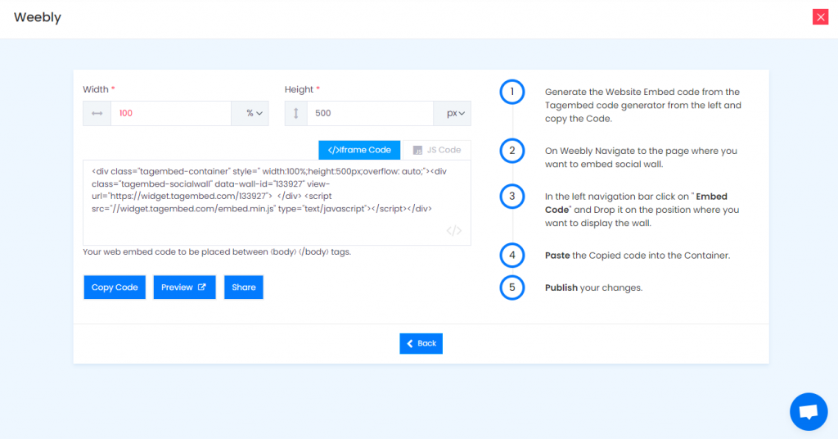Screen dimensions: 838x439
Task: Click the code brackets icon in code box
Action: 453,230
